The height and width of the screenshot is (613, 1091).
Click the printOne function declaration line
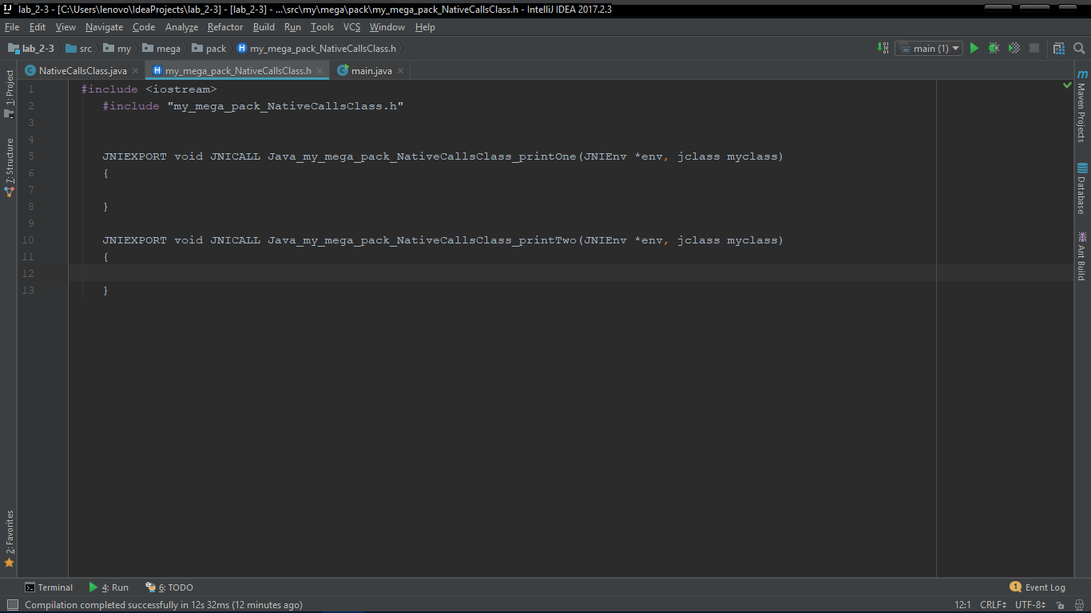point(442,156)
